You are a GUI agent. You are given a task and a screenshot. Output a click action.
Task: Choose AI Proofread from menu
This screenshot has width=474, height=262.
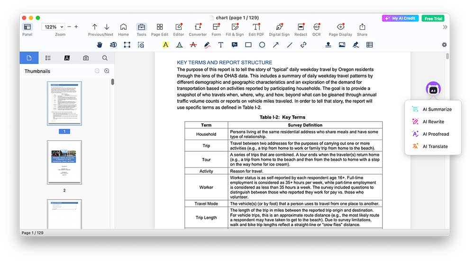click(433, 134)
